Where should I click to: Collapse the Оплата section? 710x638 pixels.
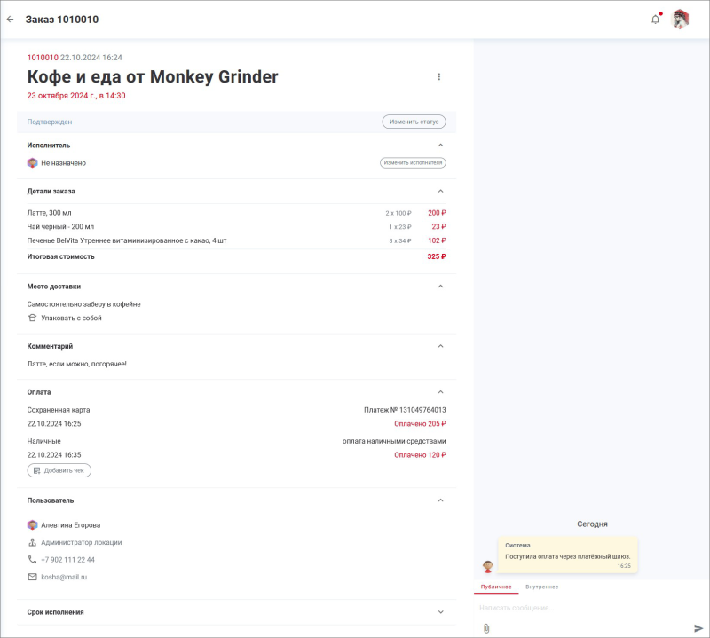click(x=440, y=392)
